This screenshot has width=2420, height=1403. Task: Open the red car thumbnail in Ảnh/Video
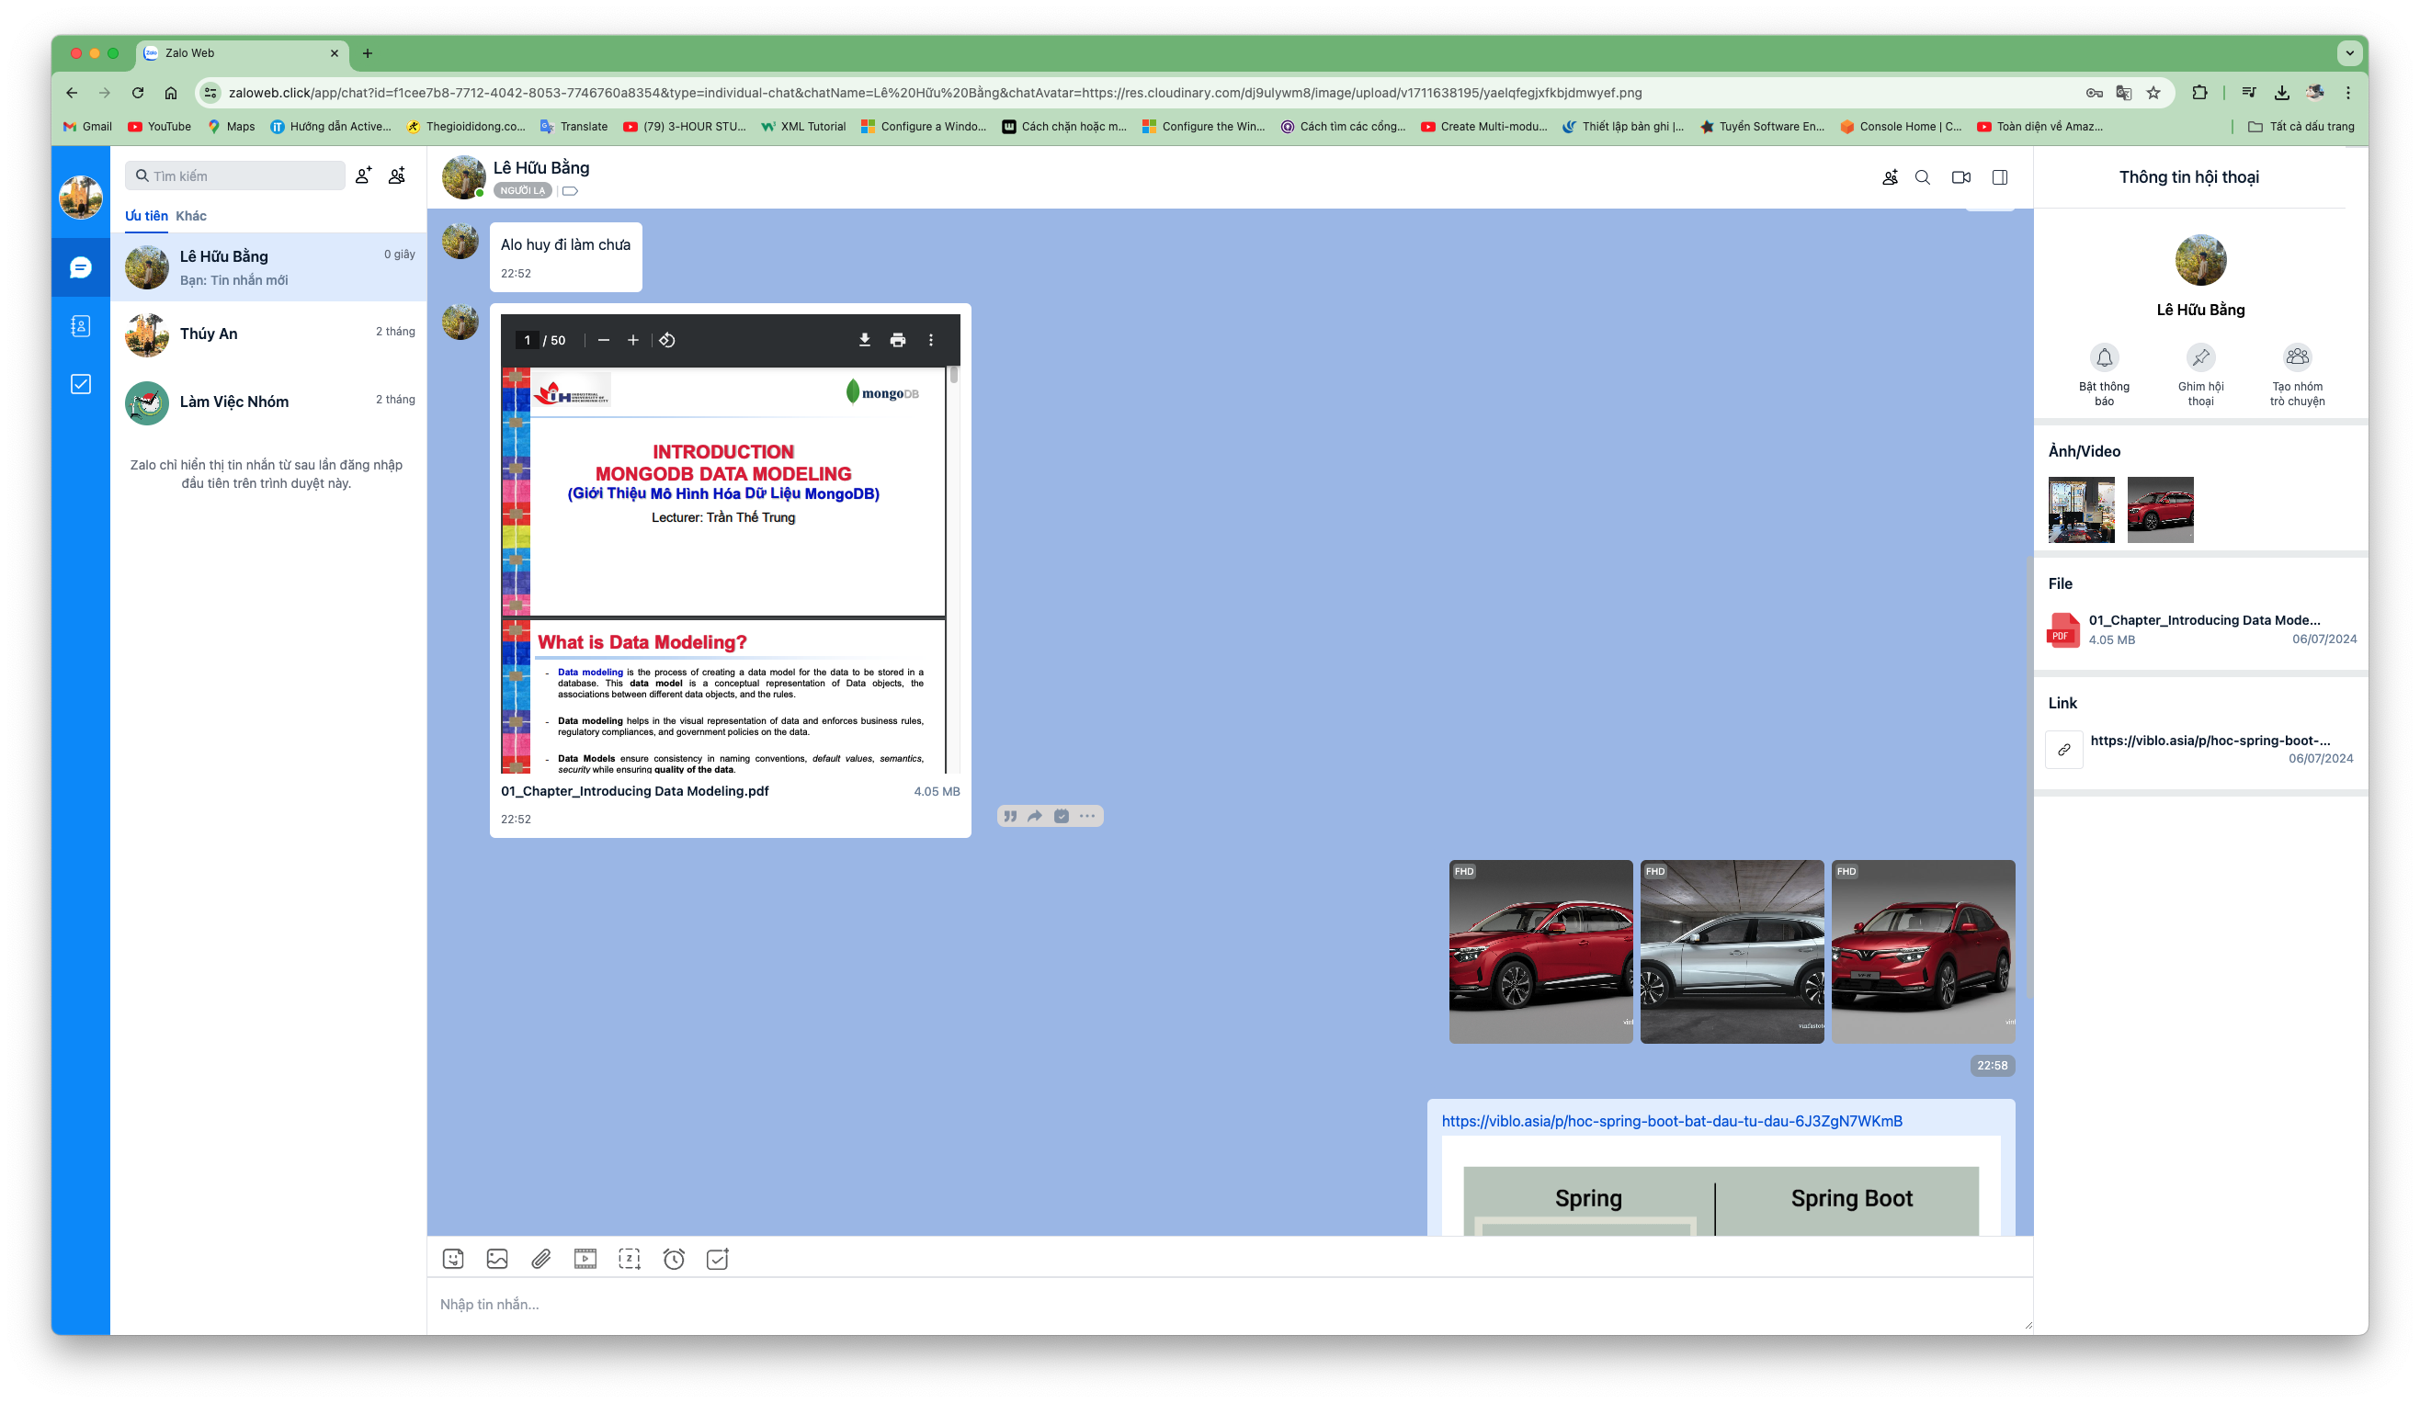[x=2160, y=510]
